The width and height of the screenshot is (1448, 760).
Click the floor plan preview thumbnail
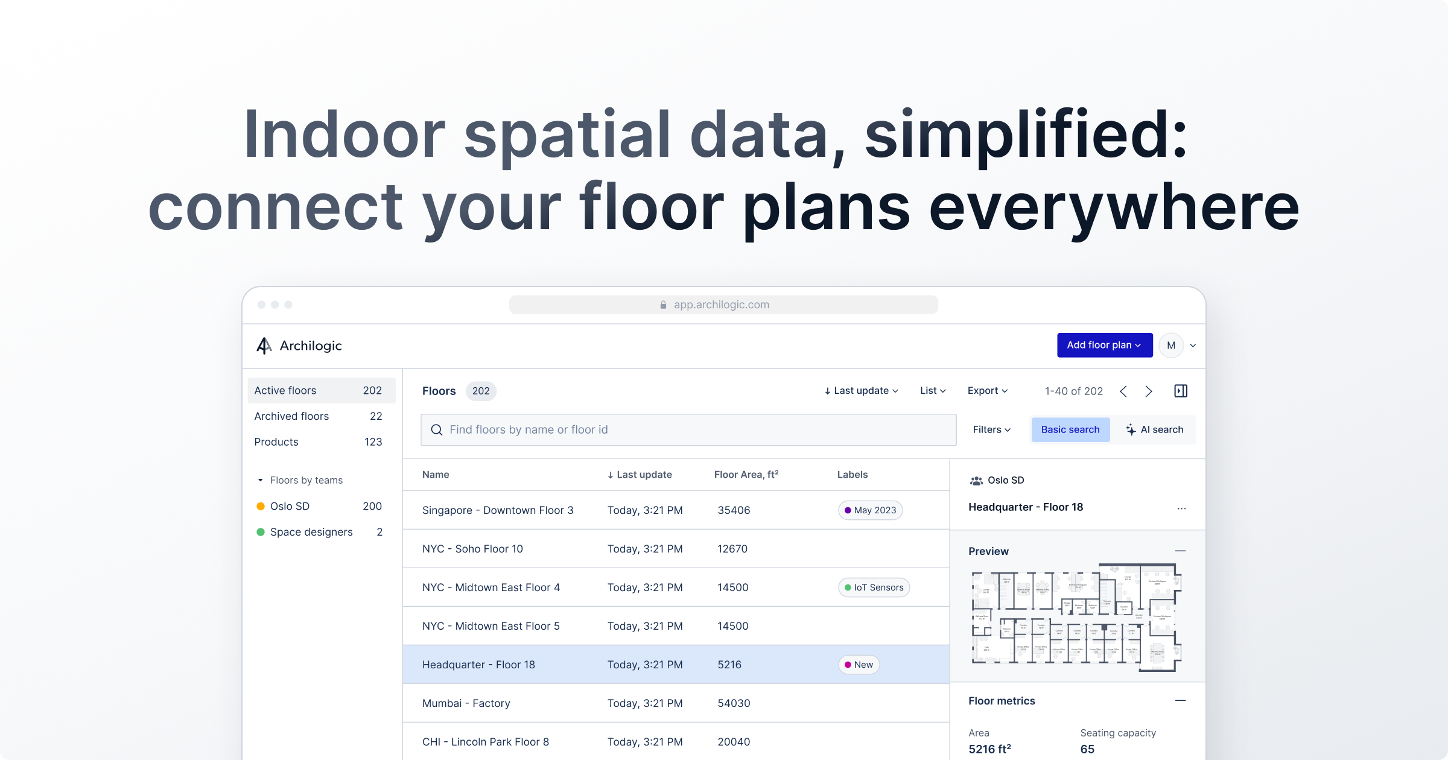(1076, 617)
